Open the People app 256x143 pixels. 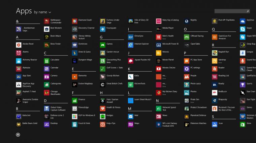pos(187,77)
